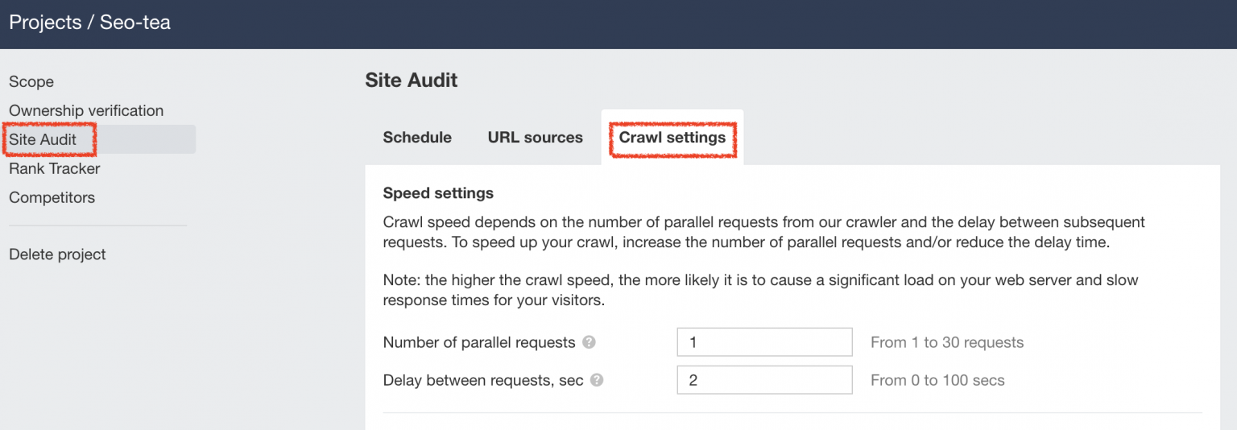Switch to the Schedule tab
Image resolution: width=1237 pixels, height=430 pixels.
[417, 138]
